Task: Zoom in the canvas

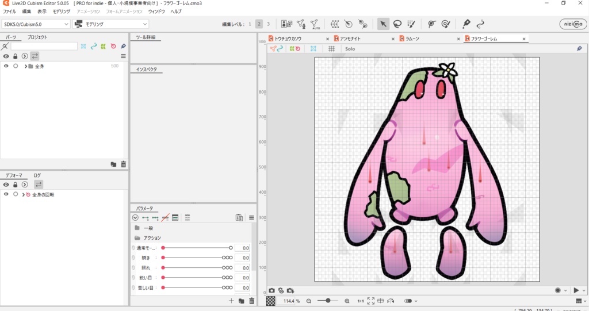Action: pyautogui.click(x=347, y=301)
